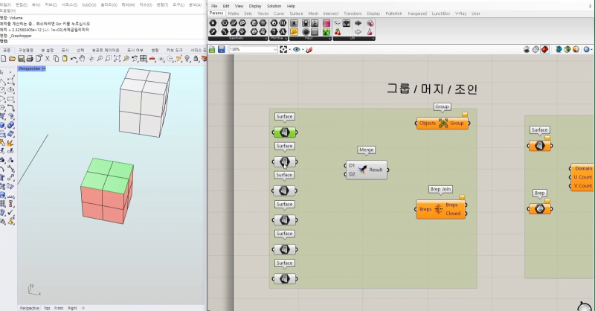Click Grasshopper sketch brush icon
Screen dimensions: 595x311
(x=309, y=49)
